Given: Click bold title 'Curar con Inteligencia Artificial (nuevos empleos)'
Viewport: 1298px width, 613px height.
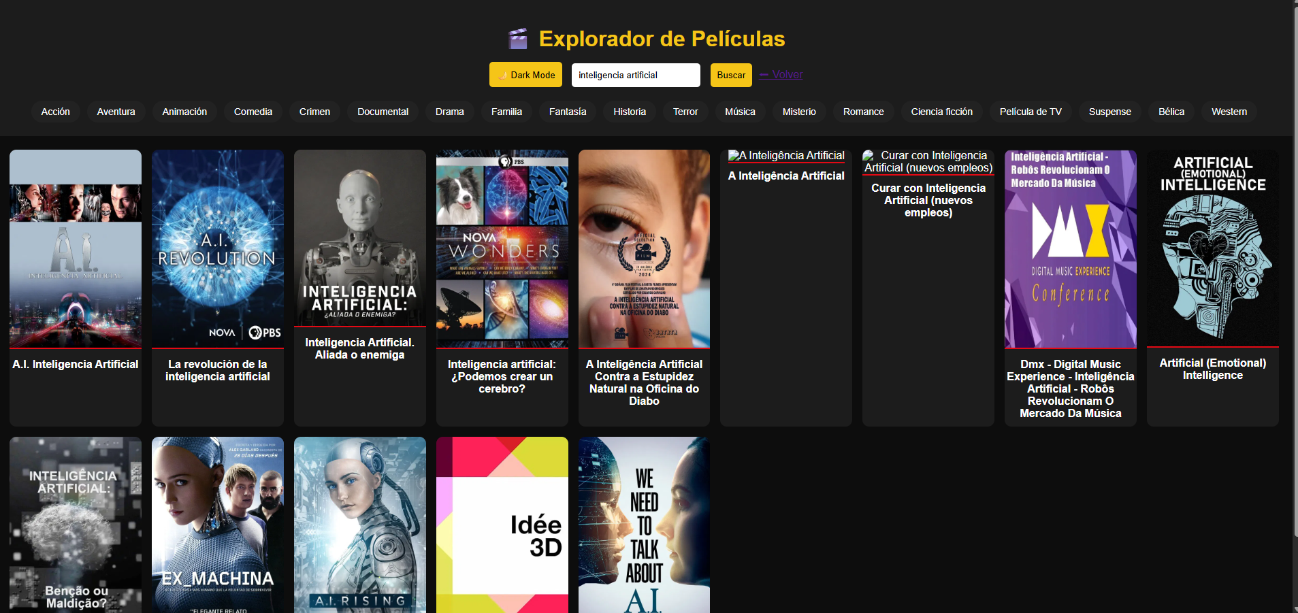Looking at the screenshot, I should 928,201.
